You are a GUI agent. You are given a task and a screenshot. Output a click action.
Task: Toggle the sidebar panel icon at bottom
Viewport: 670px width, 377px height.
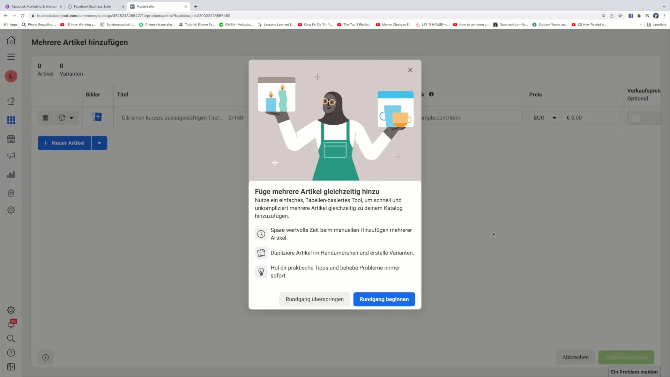pos(11,367)
